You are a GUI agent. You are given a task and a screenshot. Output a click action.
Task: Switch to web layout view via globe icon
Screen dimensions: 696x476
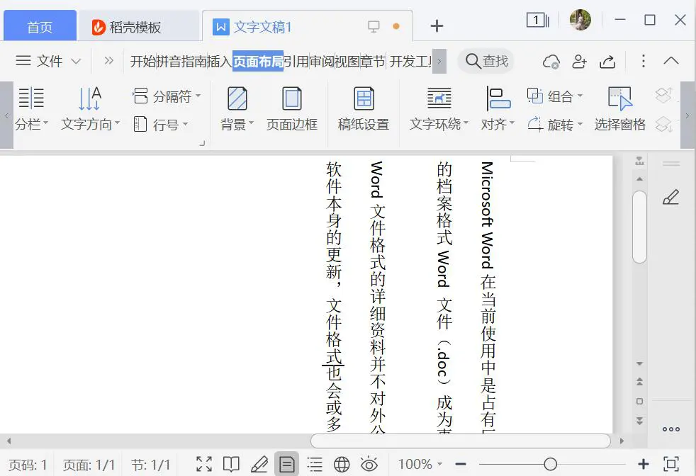(x=342, y=464)
